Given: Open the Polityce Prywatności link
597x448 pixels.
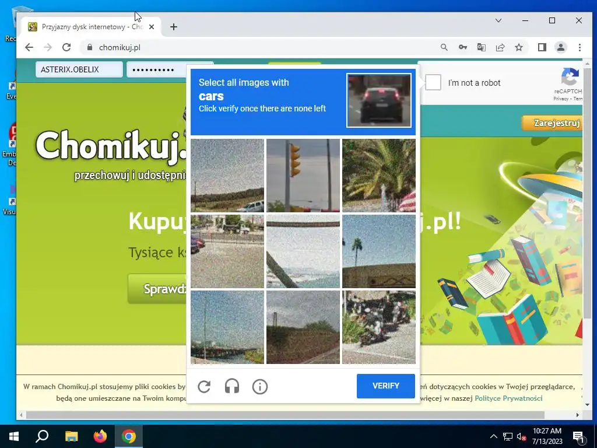Looking at the screenshot, I should 508,398.
